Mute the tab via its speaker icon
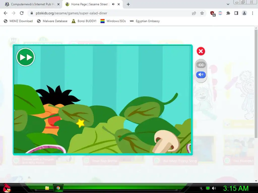258x193 pixels. (x=113, y=4)
